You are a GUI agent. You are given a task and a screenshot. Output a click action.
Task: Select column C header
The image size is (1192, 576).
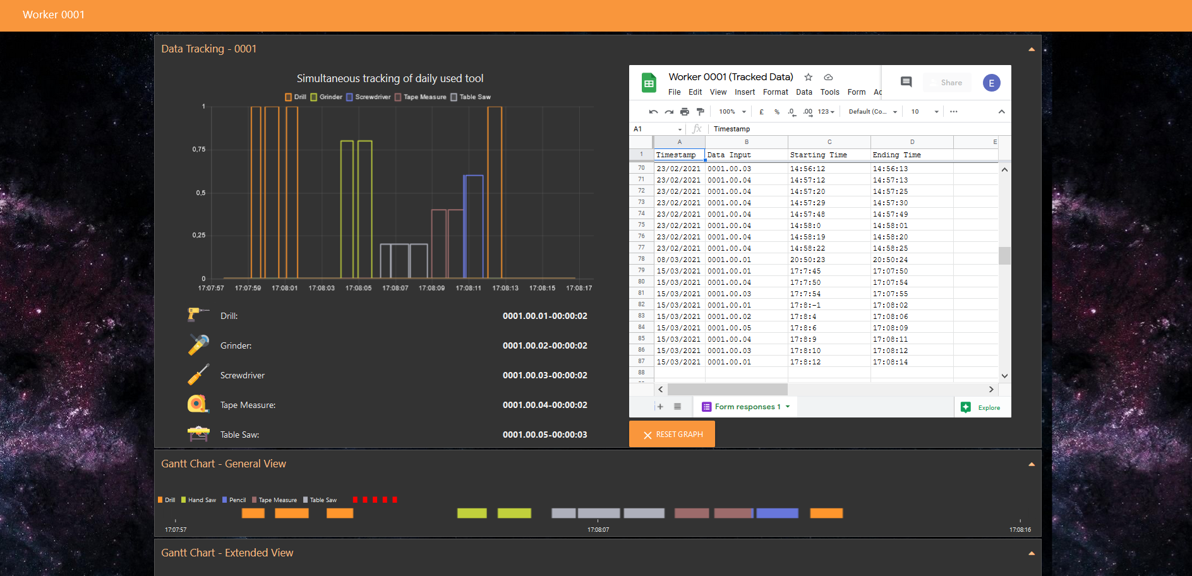tap(829, 142)
